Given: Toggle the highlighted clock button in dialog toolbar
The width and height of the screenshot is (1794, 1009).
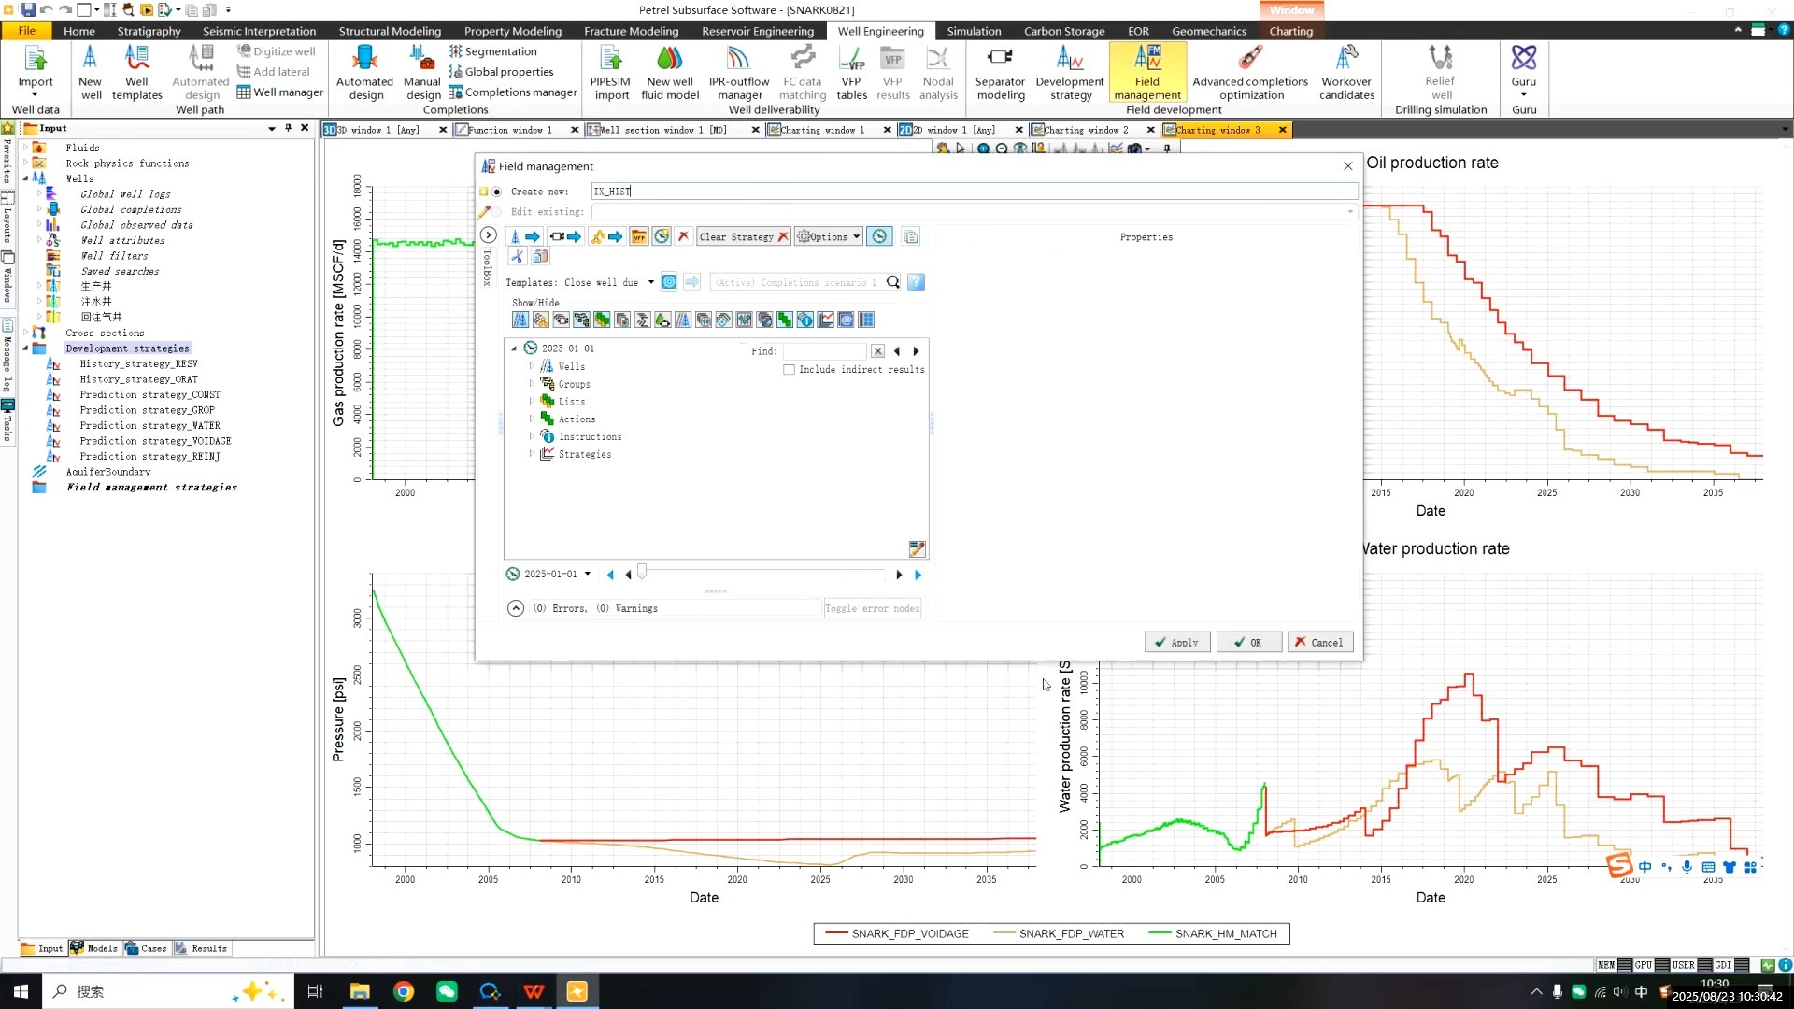Looking at the screenshot, I should (879, 237).
